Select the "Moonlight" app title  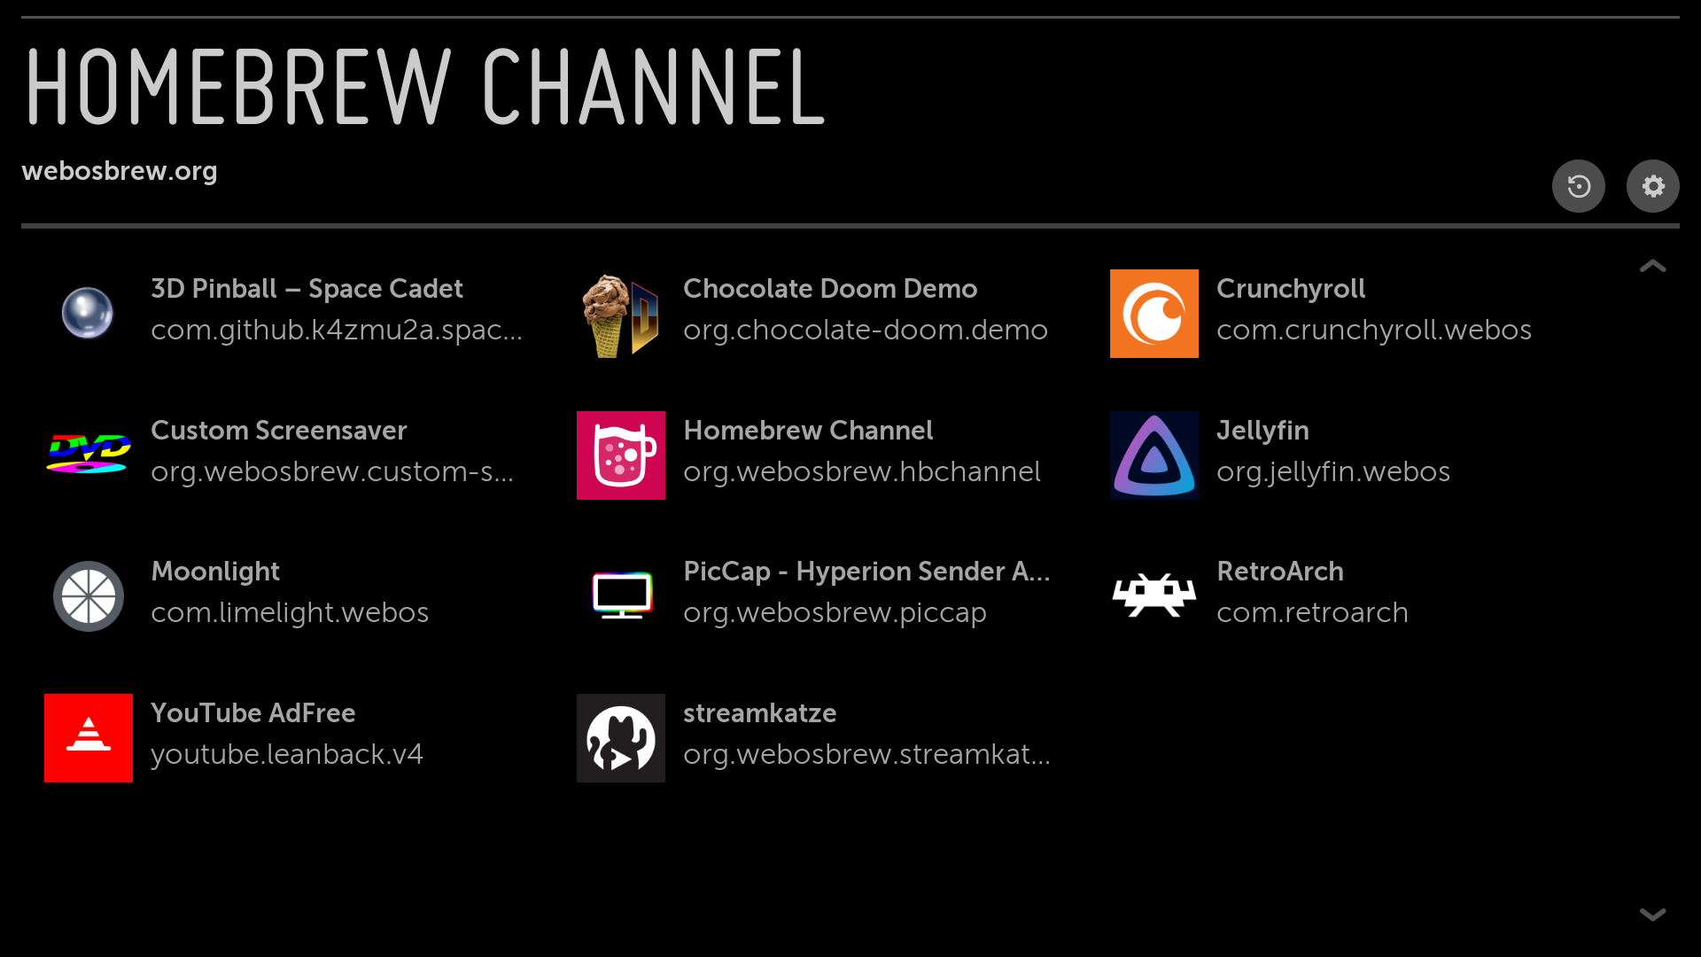pyautogui.click(x=215, y=572)
